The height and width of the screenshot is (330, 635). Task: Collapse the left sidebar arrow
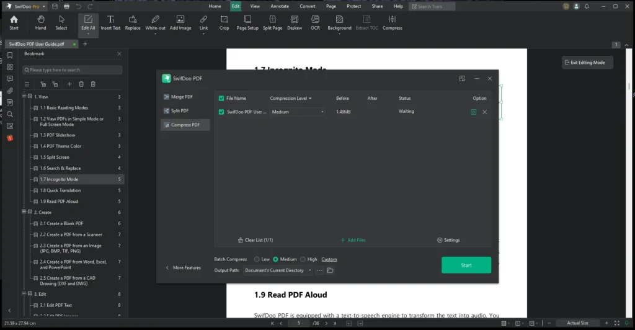(x=10, y=311)
